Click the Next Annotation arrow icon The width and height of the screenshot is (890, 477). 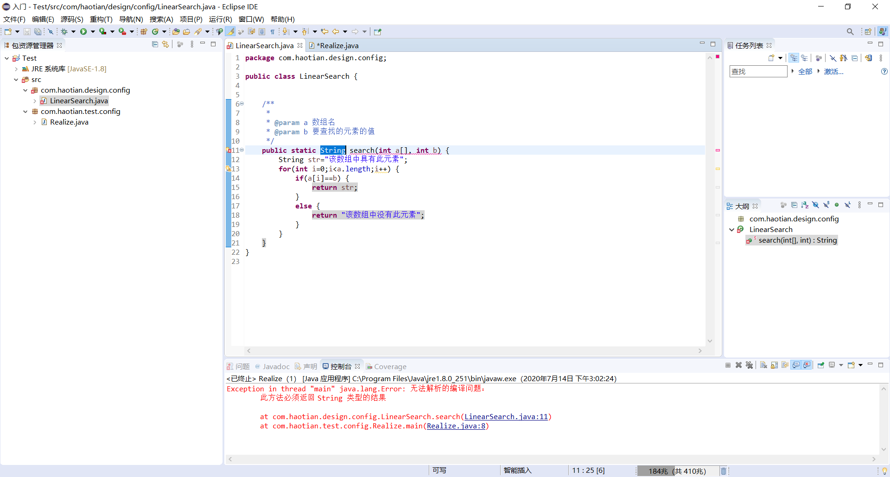coord(286,31)
